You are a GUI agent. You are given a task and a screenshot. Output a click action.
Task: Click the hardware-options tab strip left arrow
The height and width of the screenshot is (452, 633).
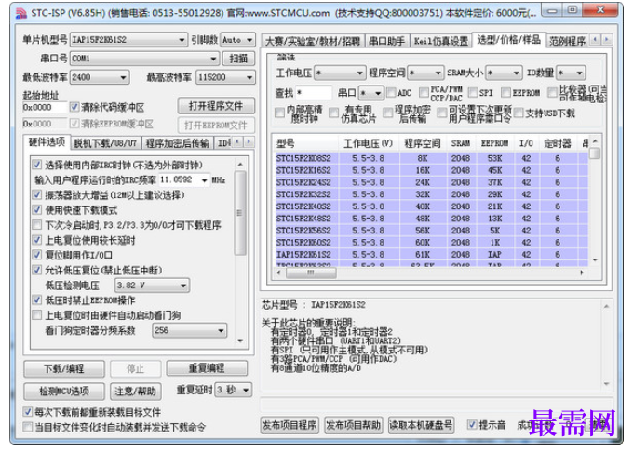238,141
